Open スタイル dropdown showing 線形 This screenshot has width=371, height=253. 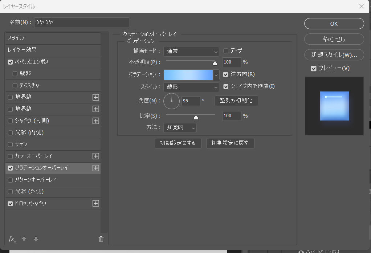[191, 87]
